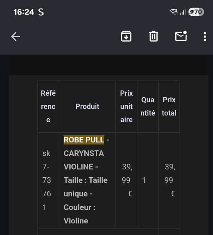Tap the Couleur : Violine text
Viewport: 213px width, 235px height.
pos(79,214)
